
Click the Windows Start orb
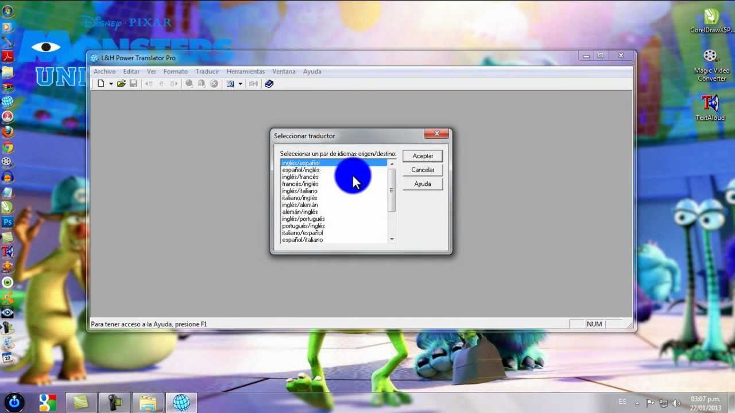(x=14, y=402)
